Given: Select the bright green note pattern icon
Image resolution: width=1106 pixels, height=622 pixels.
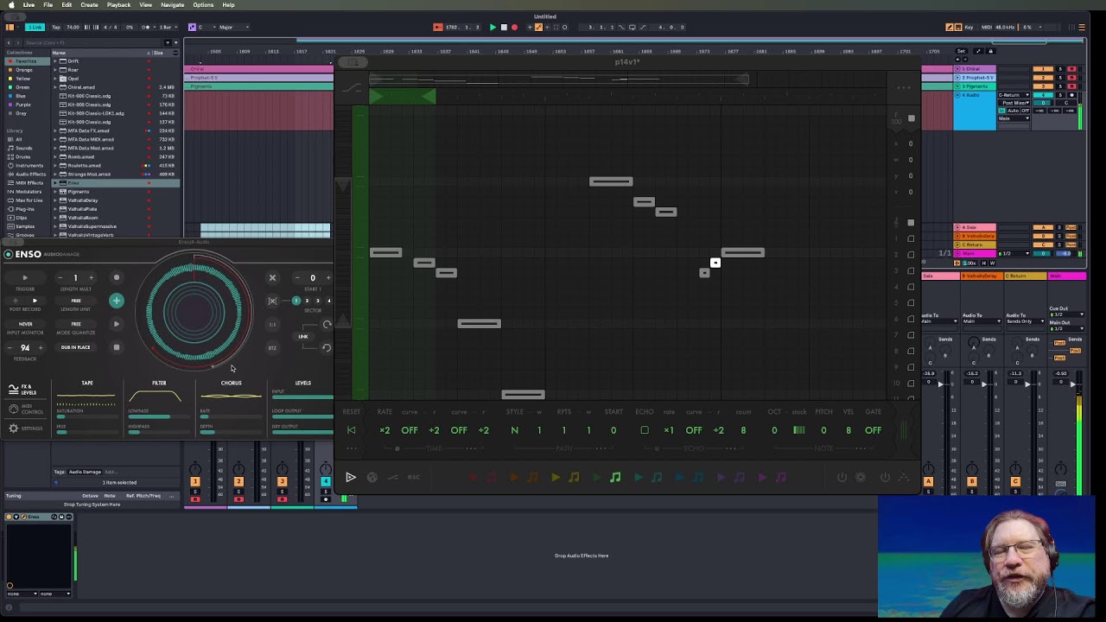Looking at the screenshot, I should pyautogui.click(x=615, y=477).
